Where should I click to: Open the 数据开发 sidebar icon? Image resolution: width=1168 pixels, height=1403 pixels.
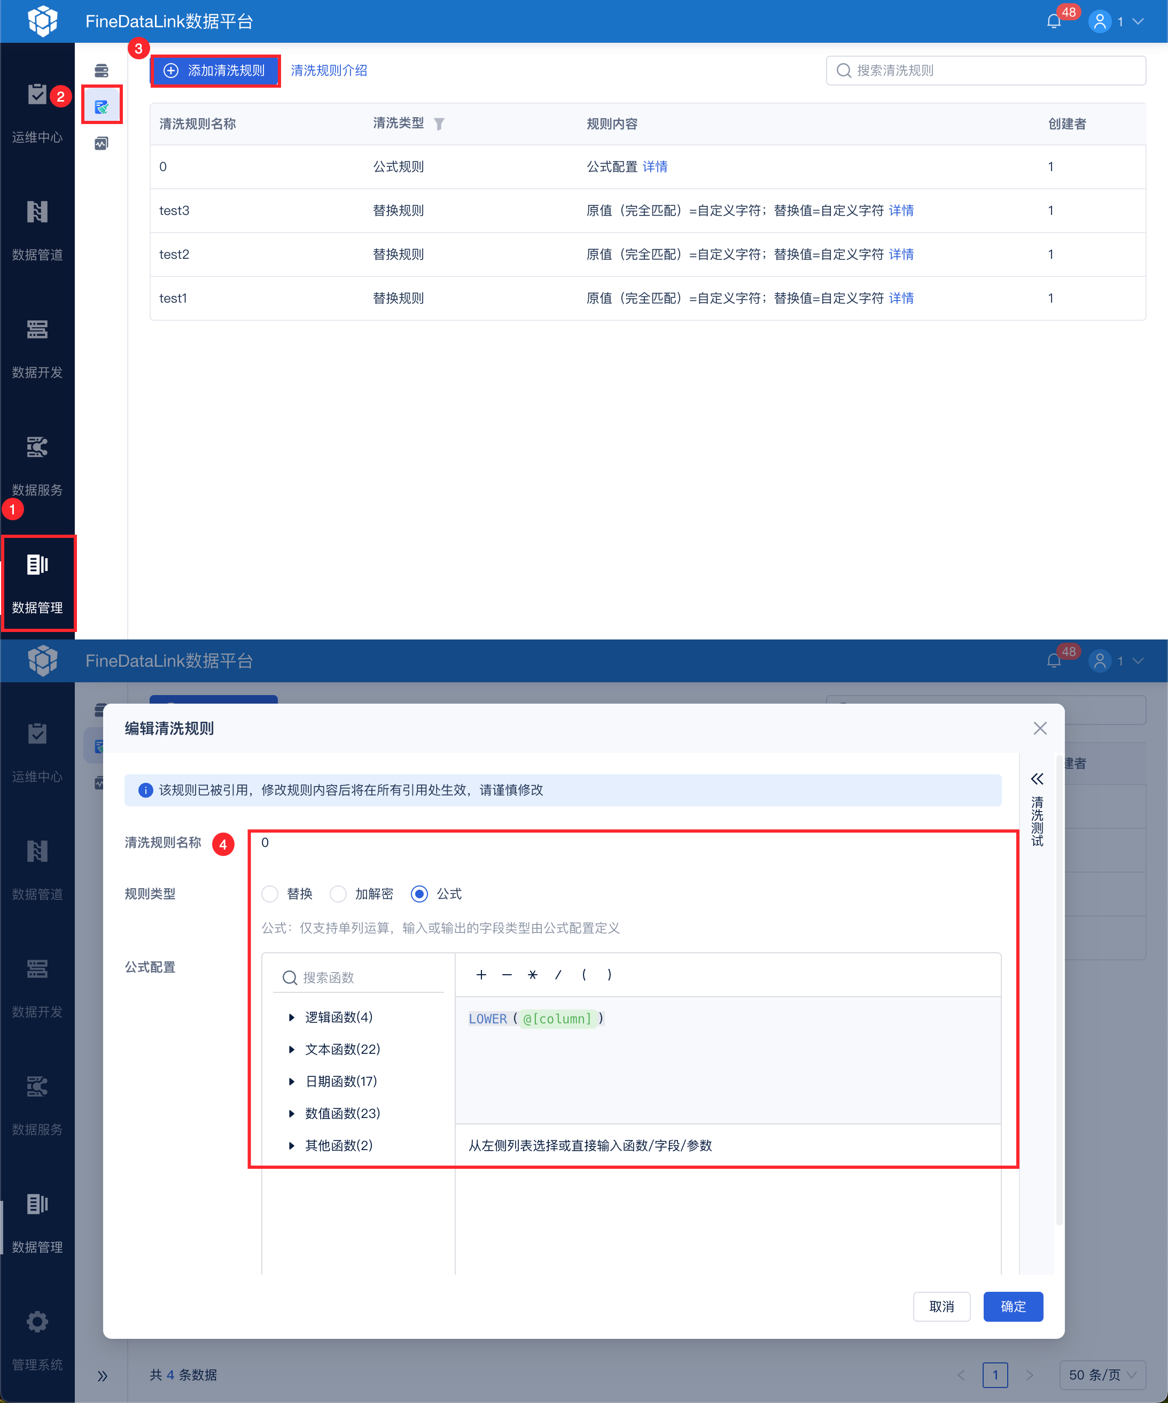(x=37, y=330)
